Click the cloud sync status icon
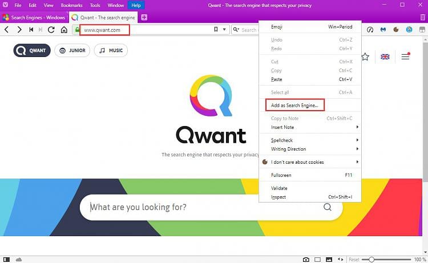The height and width of the screenshot is (263, 428). (19, 260)
